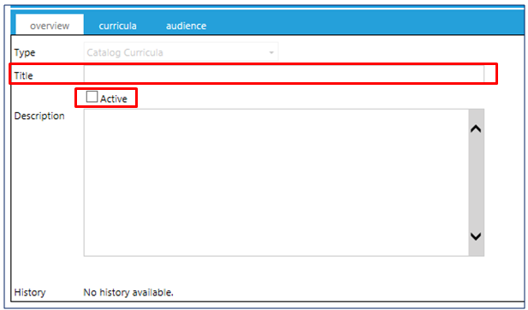
Task: Click the "No history available." text
Action: pyautogui.click(x=128, y=292)
